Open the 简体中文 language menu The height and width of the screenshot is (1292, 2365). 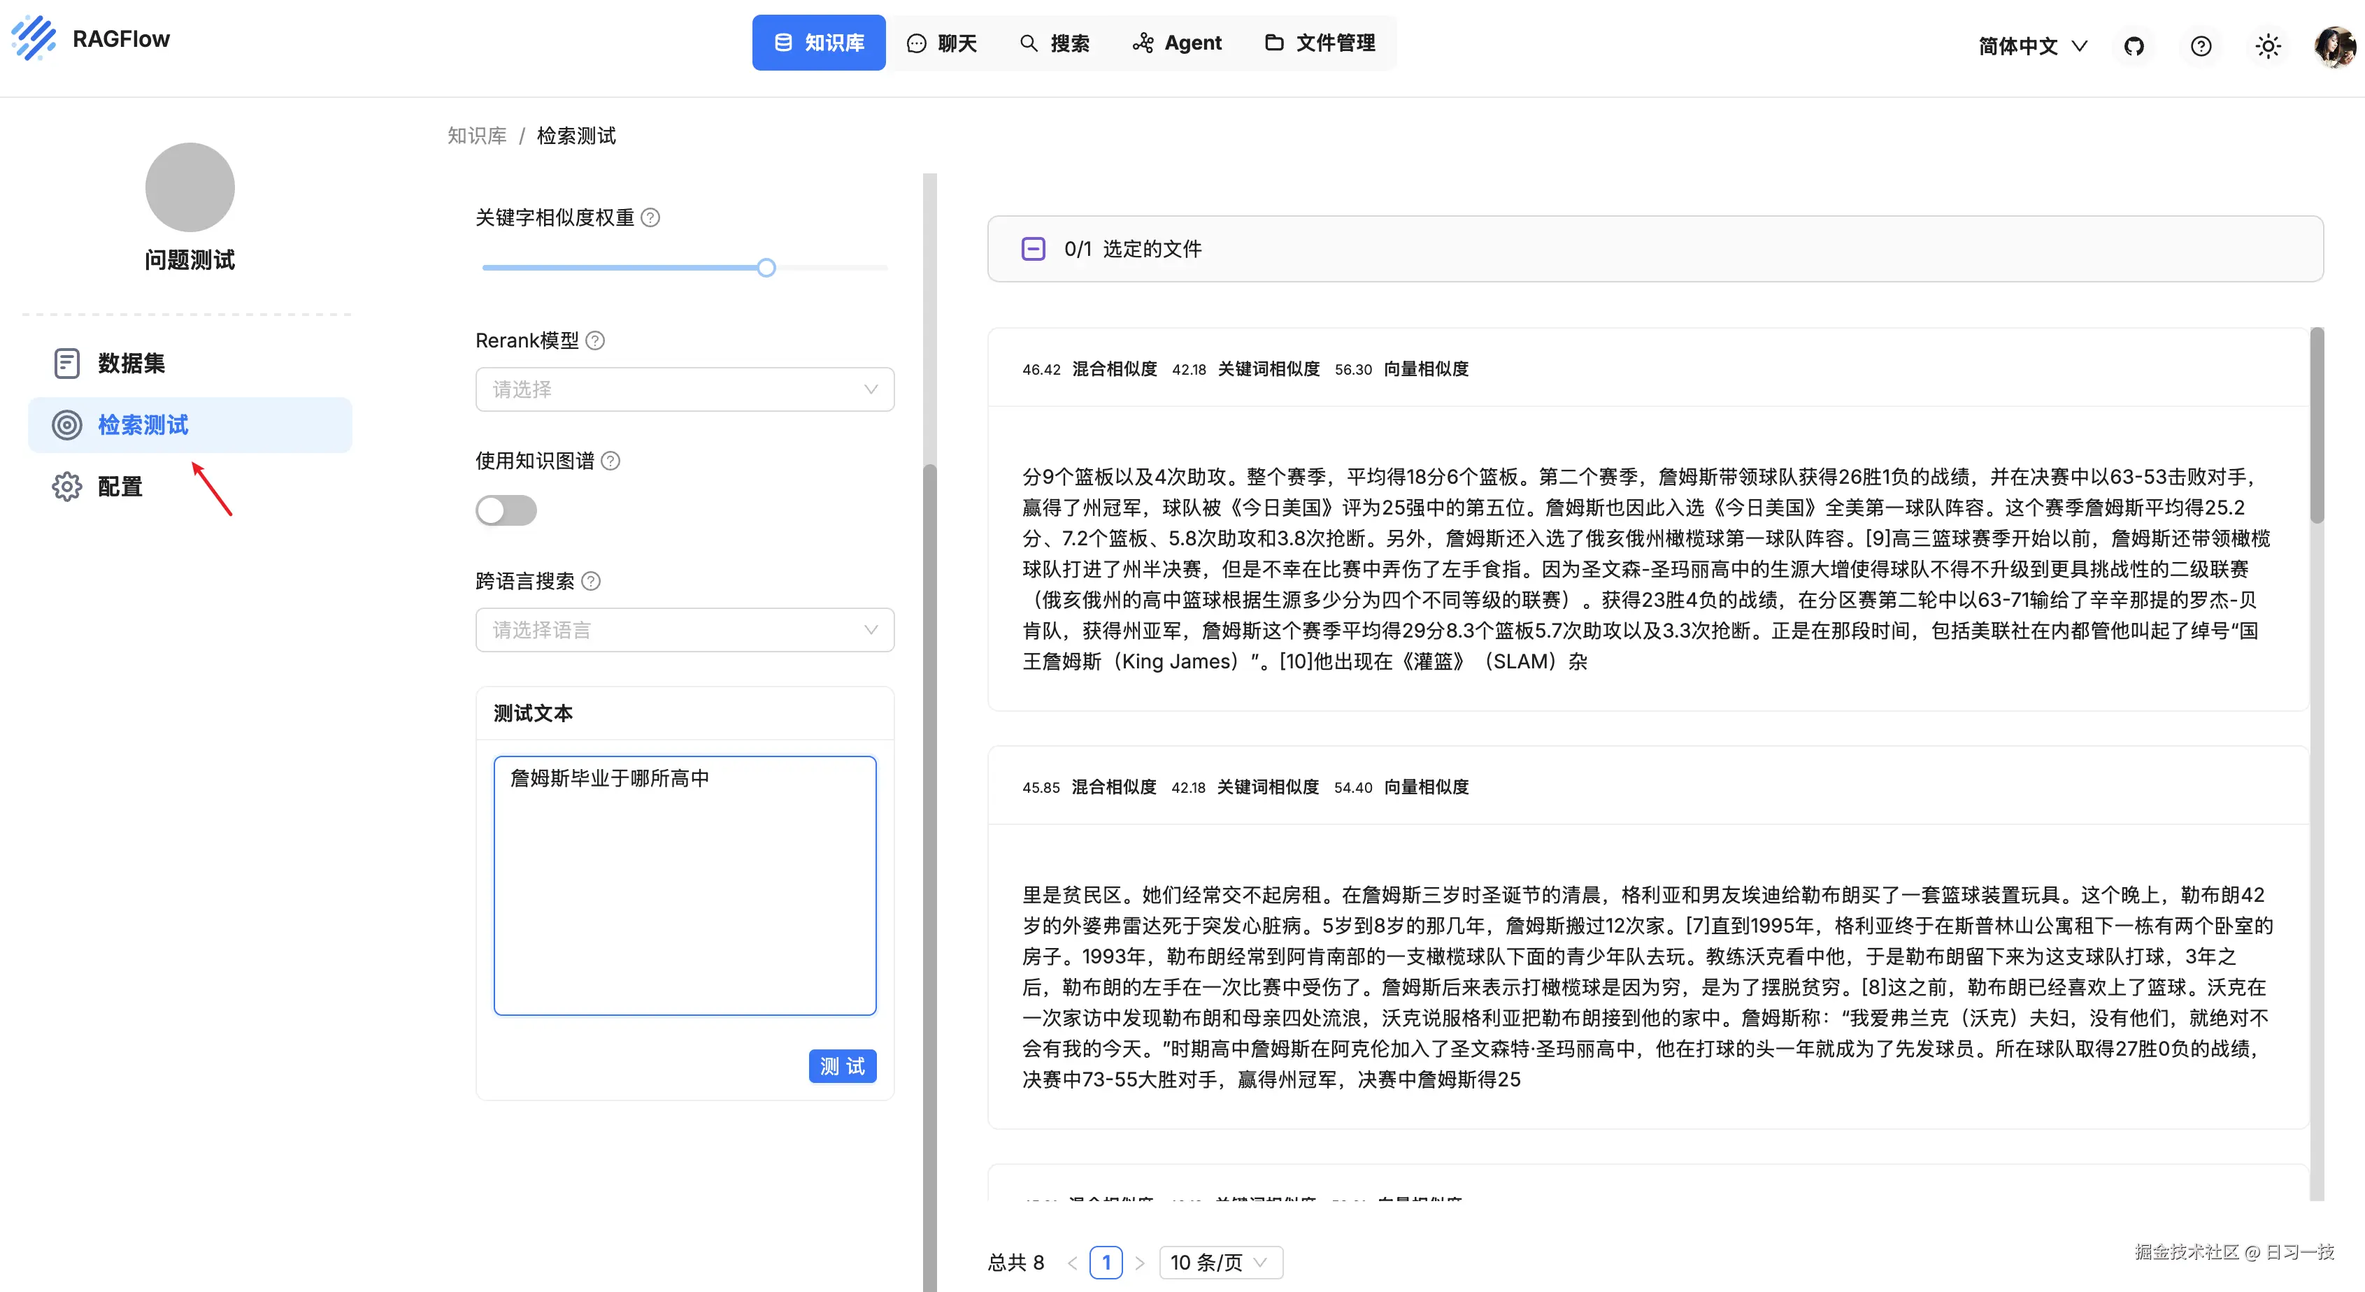point(2031,46)
